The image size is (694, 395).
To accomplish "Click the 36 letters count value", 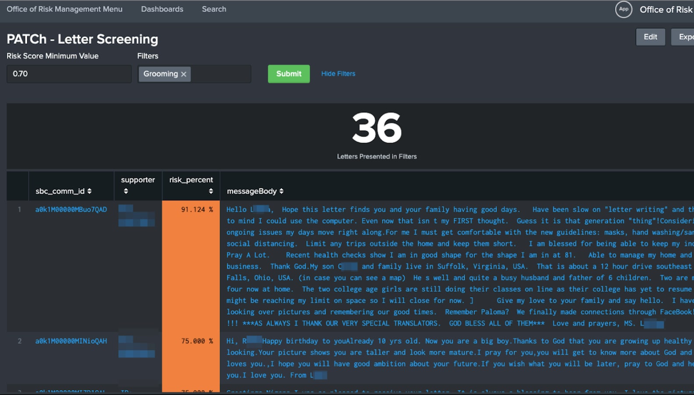I will (377, 128).
